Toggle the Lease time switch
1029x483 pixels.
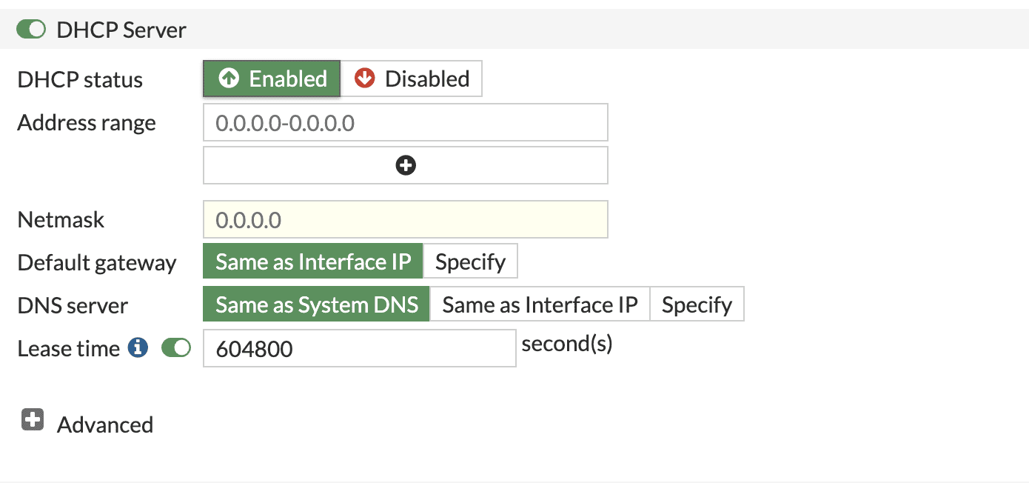[x=176, y=347]
